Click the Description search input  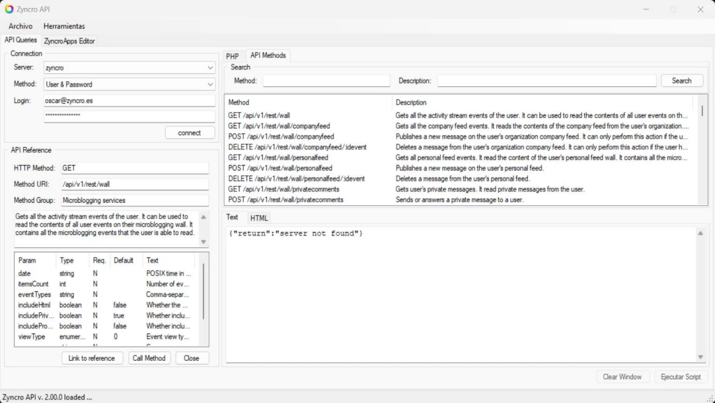tap(547, 81)
